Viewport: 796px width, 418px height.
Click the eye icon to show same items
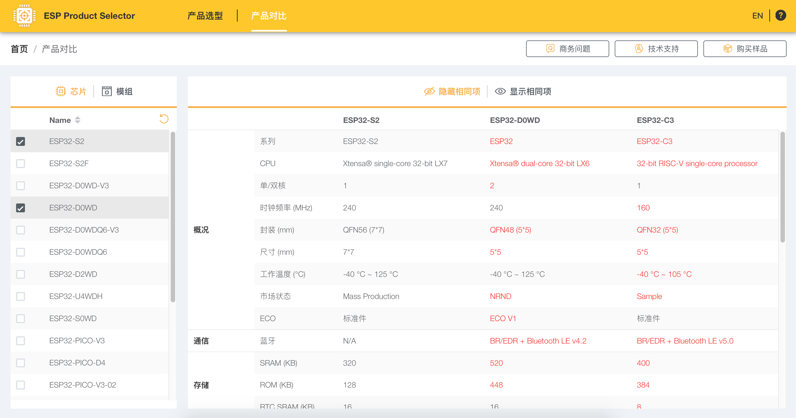click(x=500, y=91)
